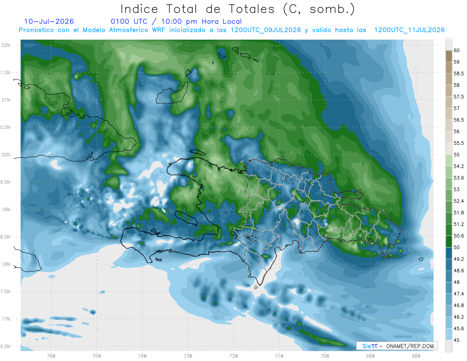Image resolution: width=467 pixels, height=361 pixels.
Task: Click the tan colorbar segment between 57 and 57.5
Action: (x=449, y=102)
